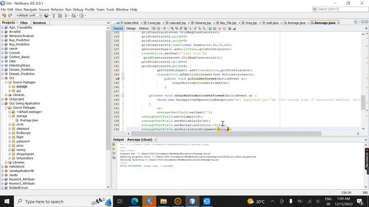Click the Redo arrow in main toolbar
The image size is (369, 207).
(x=10, y=16)
